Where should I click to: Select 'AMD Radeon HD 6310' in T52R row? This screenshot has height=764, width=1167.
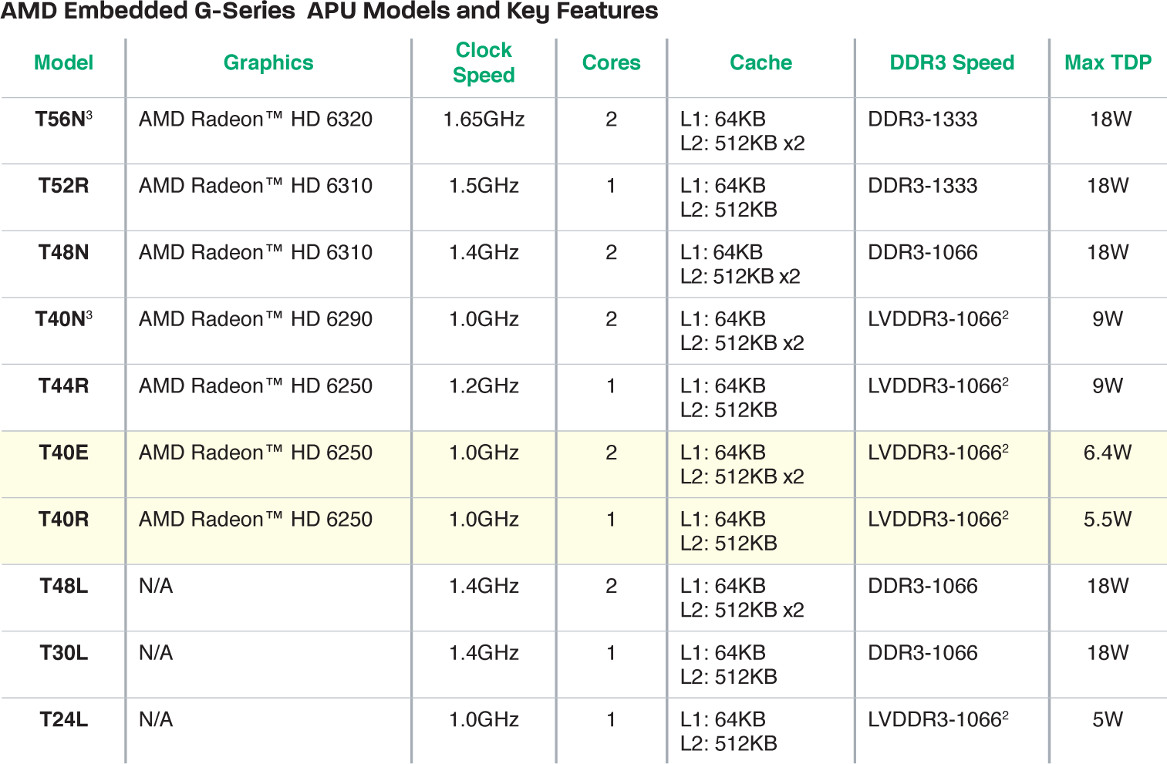click(255, 186)
